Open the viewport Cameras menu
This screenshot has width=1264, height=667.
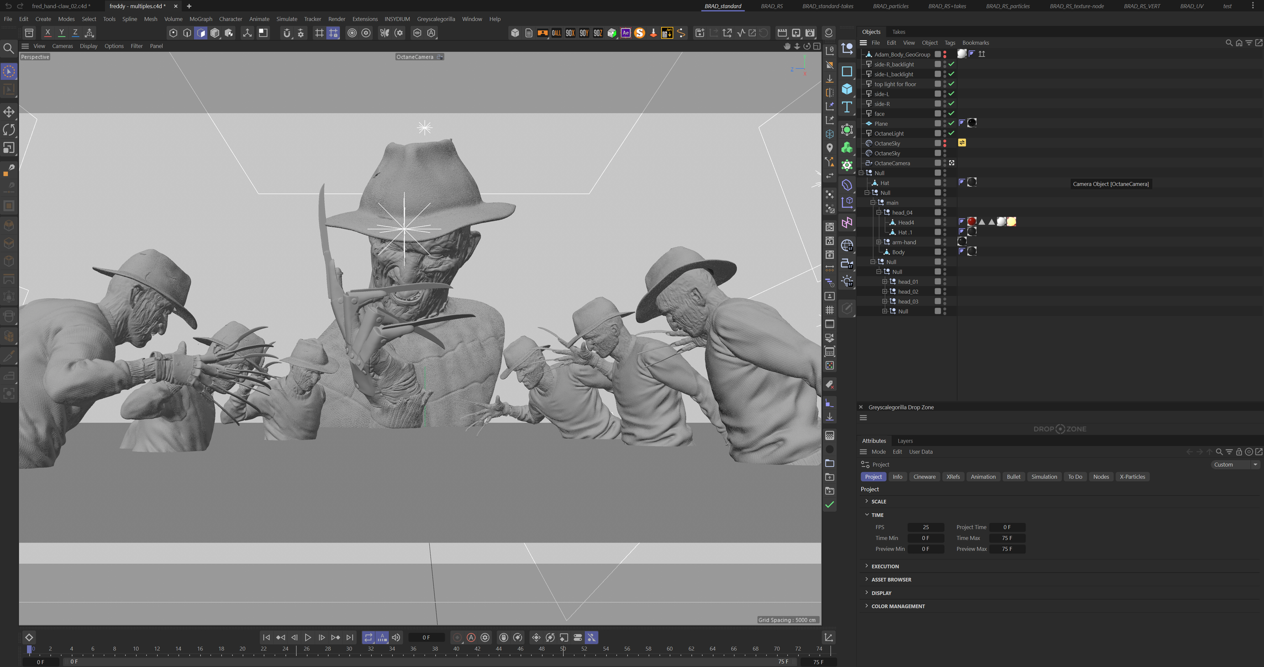[x=62, y=46]
